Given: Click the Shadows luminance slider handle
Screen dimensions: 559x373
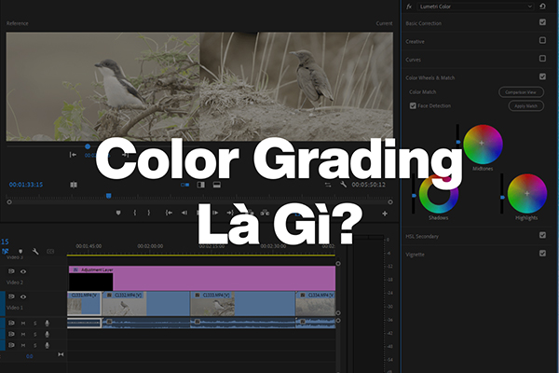Looking at the screenshot, I should pos(414,196).
